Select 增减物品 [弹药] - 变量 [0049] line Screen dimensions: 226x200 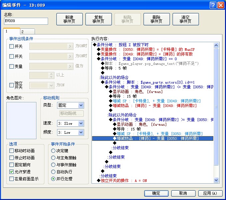[x=153, y=106]
